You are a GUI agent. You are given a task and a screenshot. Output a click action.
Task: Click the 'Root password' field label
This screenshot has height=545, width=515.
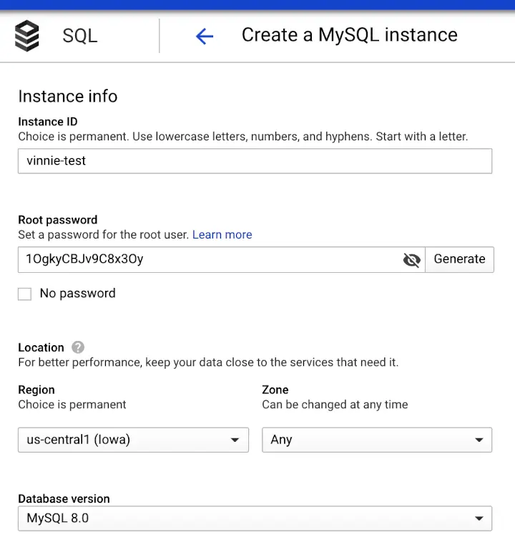(x=57, y=220)
